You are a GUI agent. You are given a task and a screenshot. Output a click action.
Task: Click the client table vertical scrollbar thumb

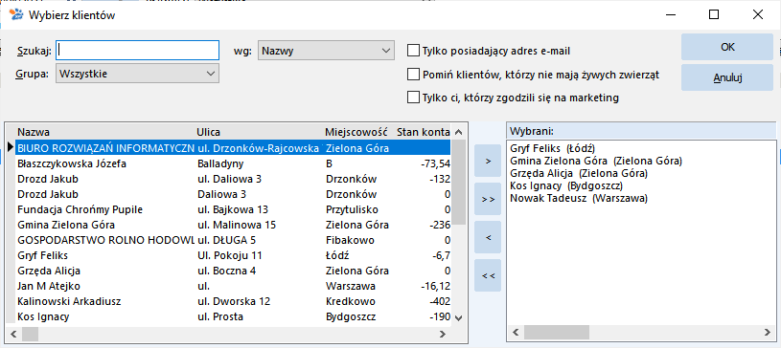pos(459,182)
